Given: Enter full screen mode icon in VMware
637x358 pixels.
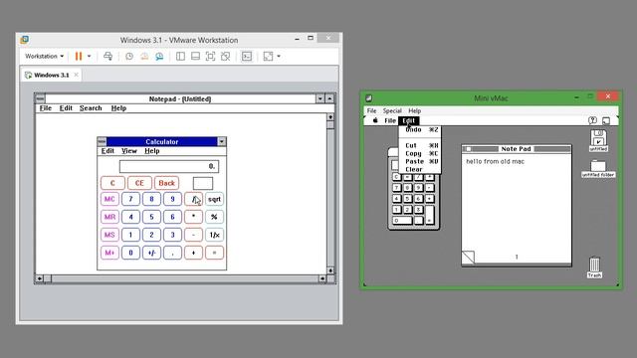Looking at the screenshot, I should pos(210,56).
